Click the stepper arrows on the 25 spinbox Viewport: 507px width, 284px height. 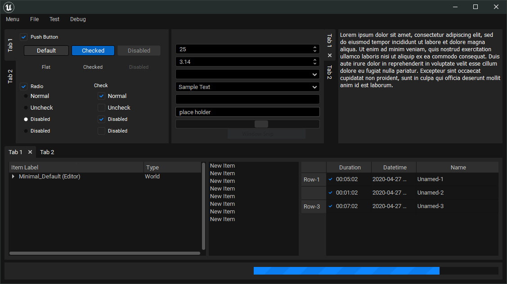point(314,49)
